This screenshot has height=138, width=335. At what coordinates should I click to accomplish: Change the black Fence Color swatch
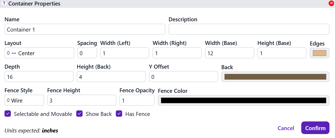point(243,100)
